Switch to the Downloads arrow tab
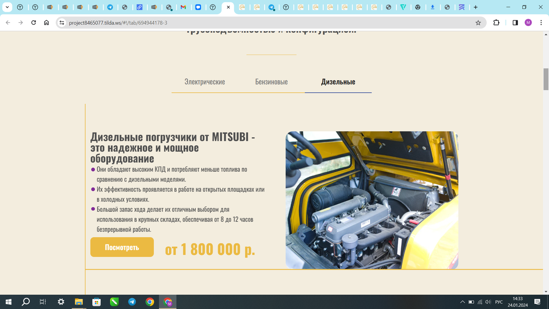Image resolution: width=549 pixels, height=309 pixels. pos(432,7)
